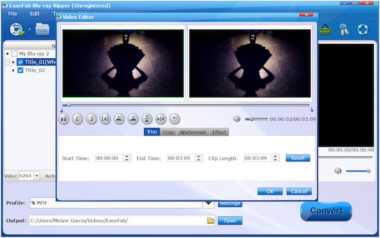380x238 pixels.
Task: Switch to the Watermark tab
Action: 193,132
